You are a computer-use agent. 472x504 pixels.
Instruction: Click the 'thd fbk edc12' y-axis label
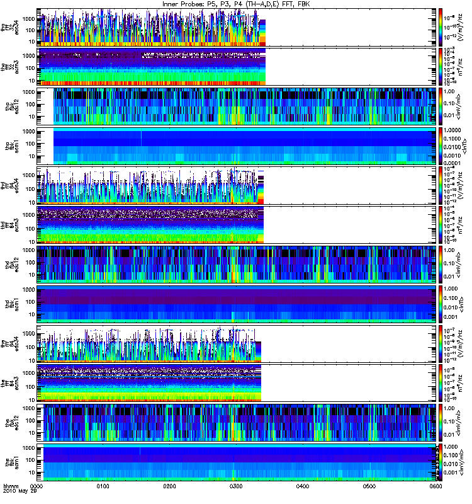pos(12,265)
